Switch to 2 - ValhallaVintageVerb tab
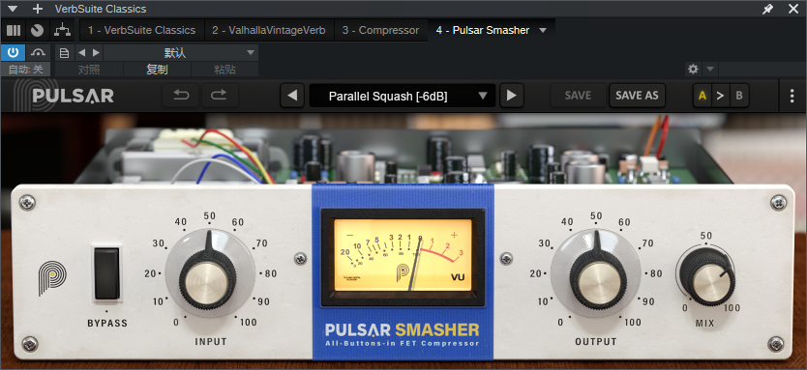This screenshot has height=370, width=807. click(269, 30)
